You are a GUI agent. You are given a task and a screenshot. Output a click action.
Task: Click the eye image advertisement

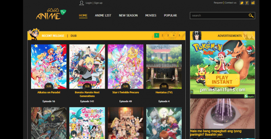pyautogui.click(x=223, y=114)
